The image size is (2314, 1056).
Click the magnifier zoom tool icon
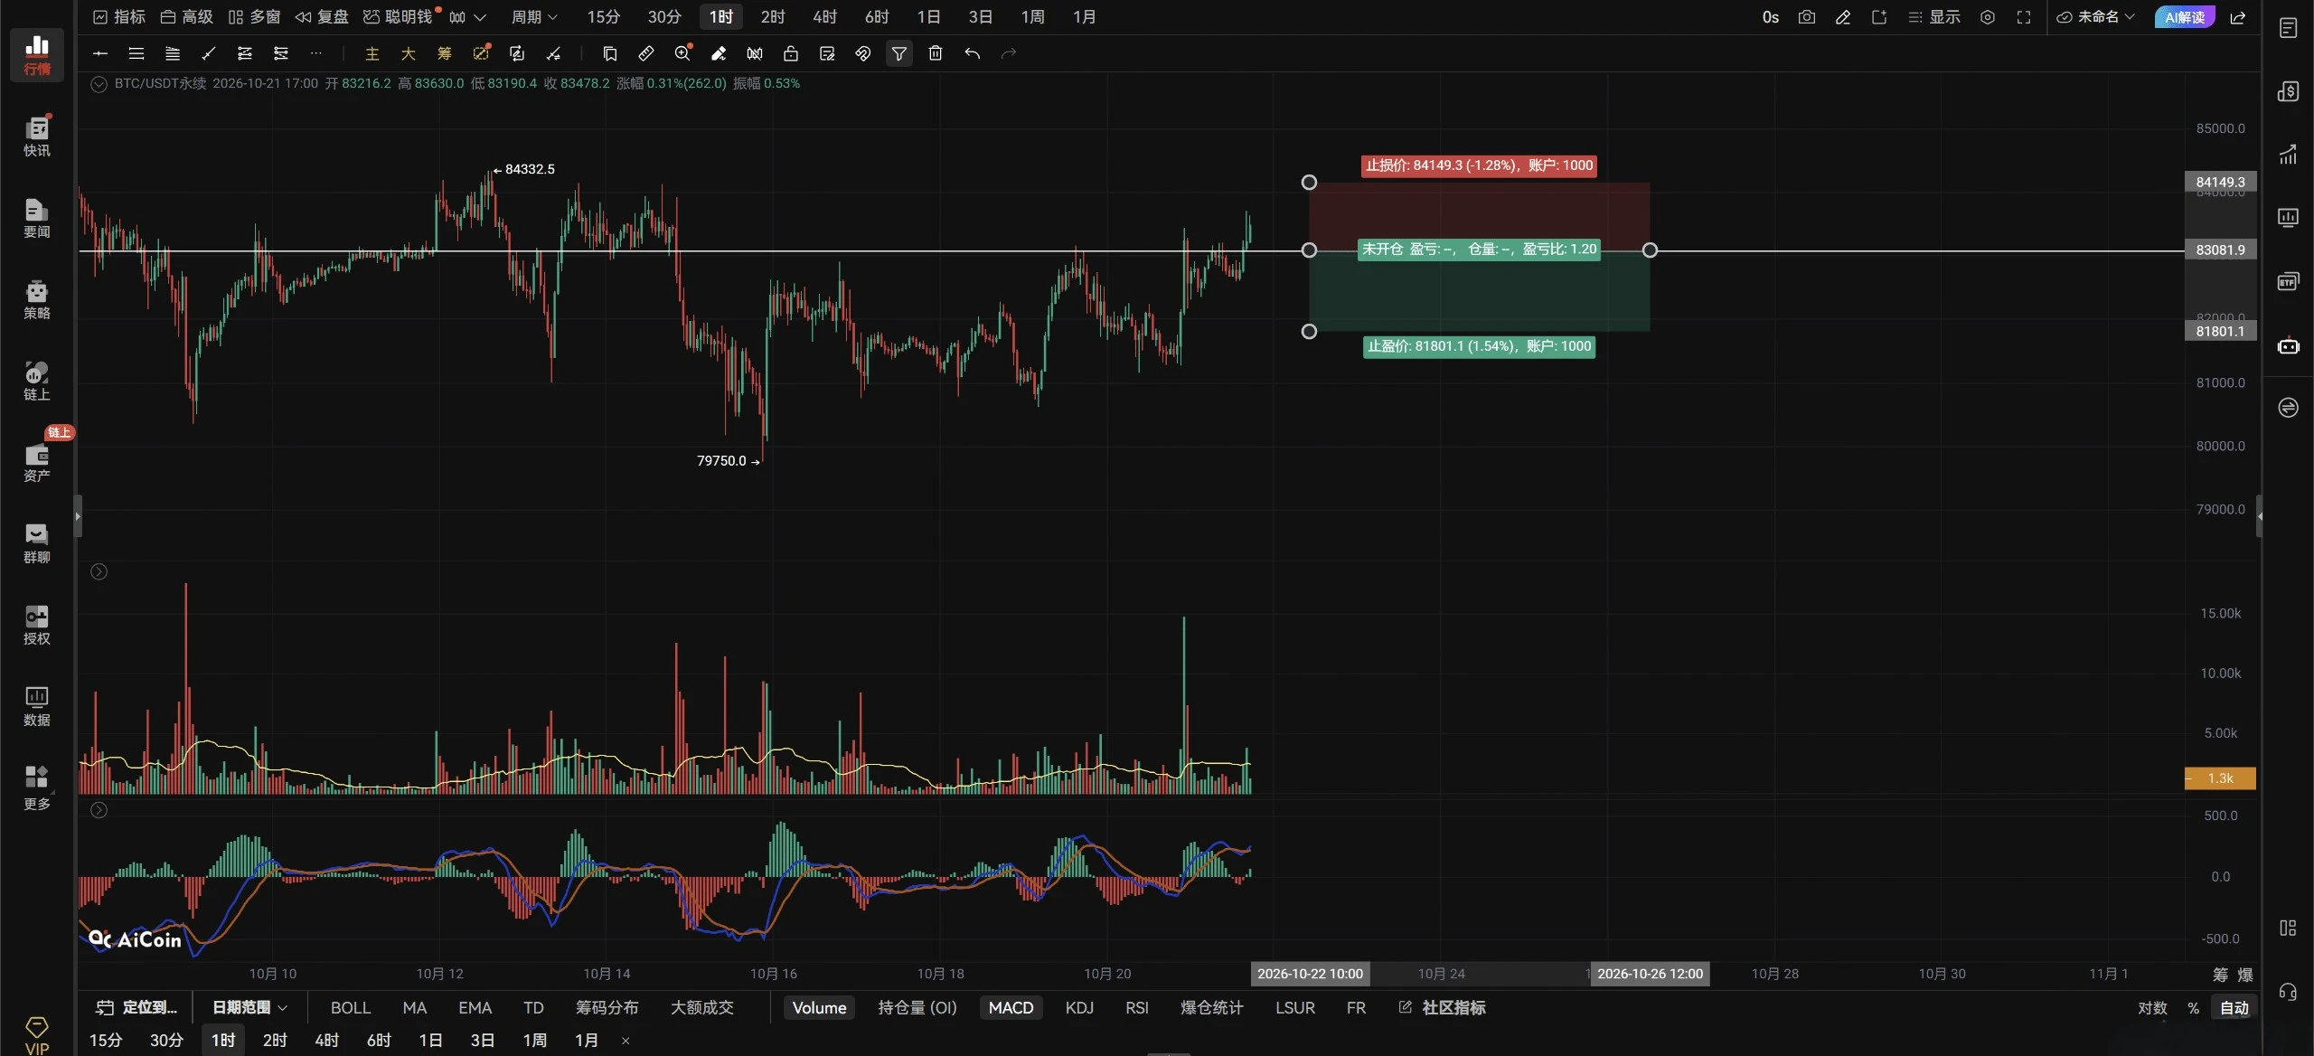[682, 53]
